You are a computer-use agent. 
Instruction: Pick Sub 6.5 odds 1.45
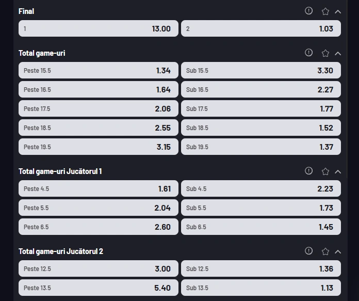261,227
